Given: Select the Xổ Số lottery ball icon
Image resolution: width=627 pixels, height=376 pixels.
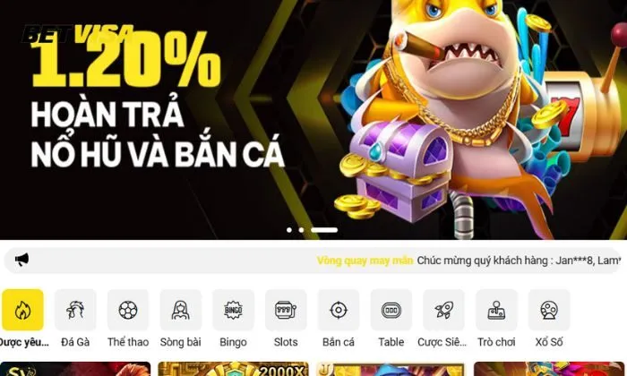Looking at the screenshot, I should (549, 310).
